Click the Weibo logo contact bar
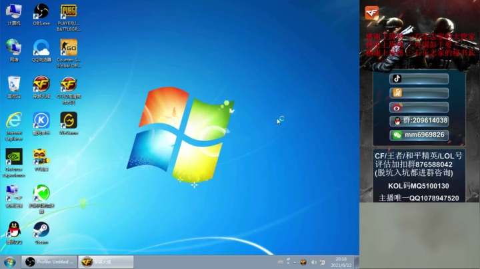Screen dimensions: 480x269 coord(419,107)
